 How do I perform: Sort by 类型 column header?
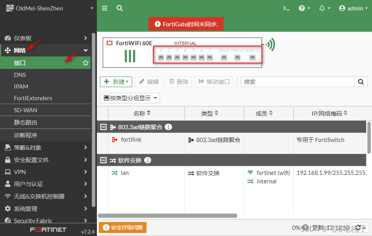click(x=214, y=113)
